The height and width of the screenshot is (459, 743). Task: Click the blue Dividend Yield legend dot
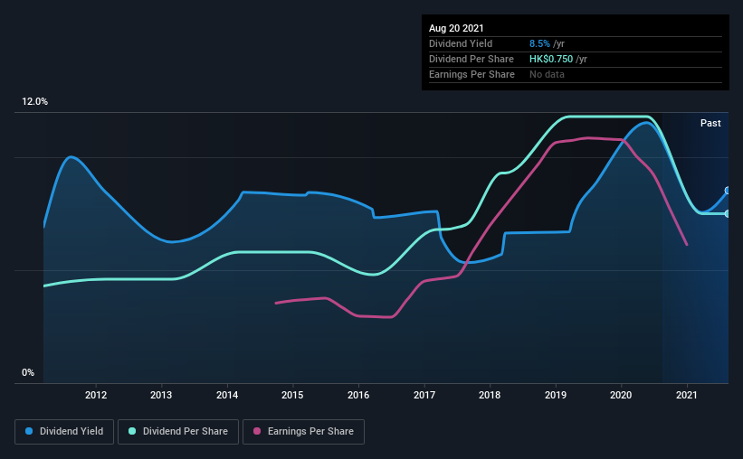(29, 431)
